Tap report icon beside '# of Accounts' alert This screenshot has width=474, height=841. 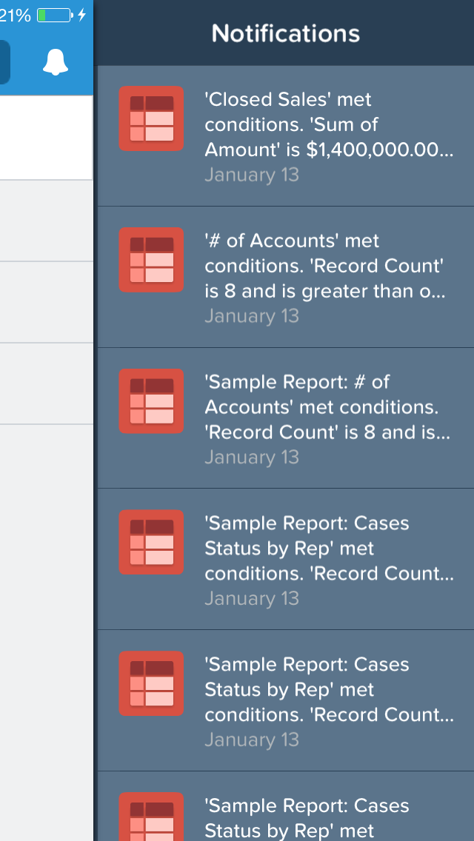click(151, 260)
